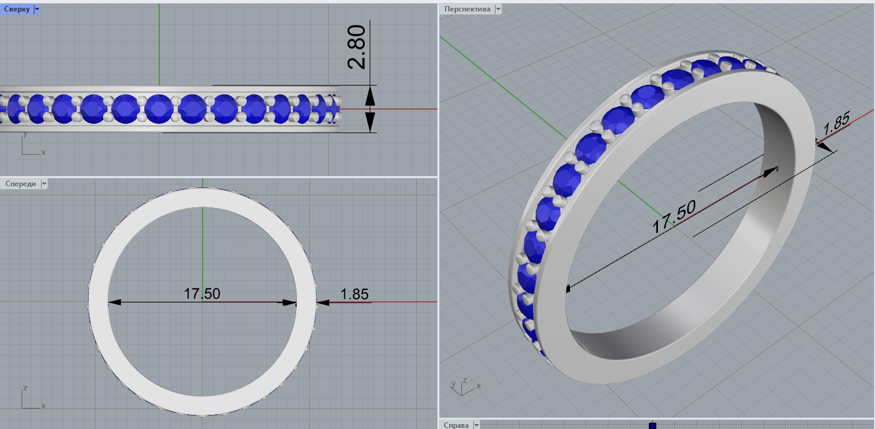Expand the Перспектива viewport menu arrow
The width and height of the screenshot is (875, 429).
(498, 9)
